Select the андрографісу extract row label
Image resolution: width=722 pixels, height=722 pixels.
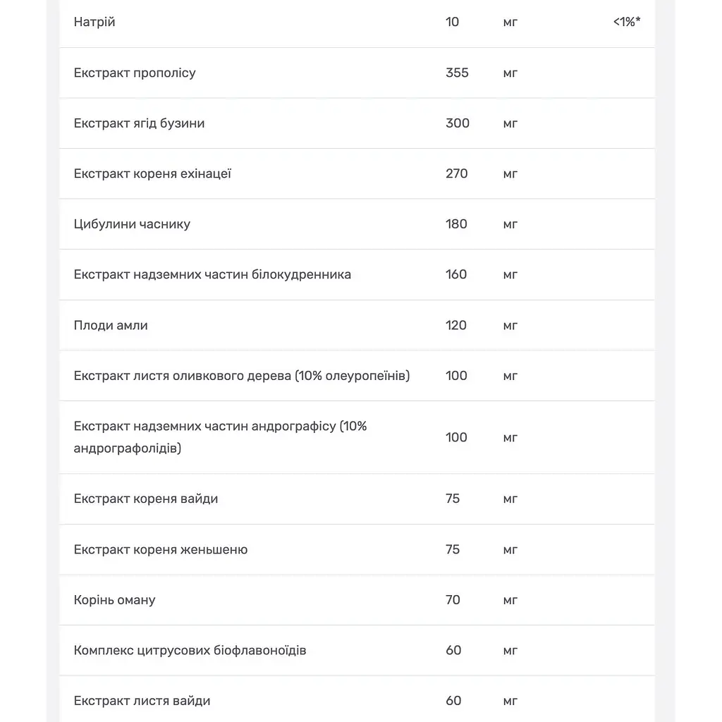pos(220,437)
